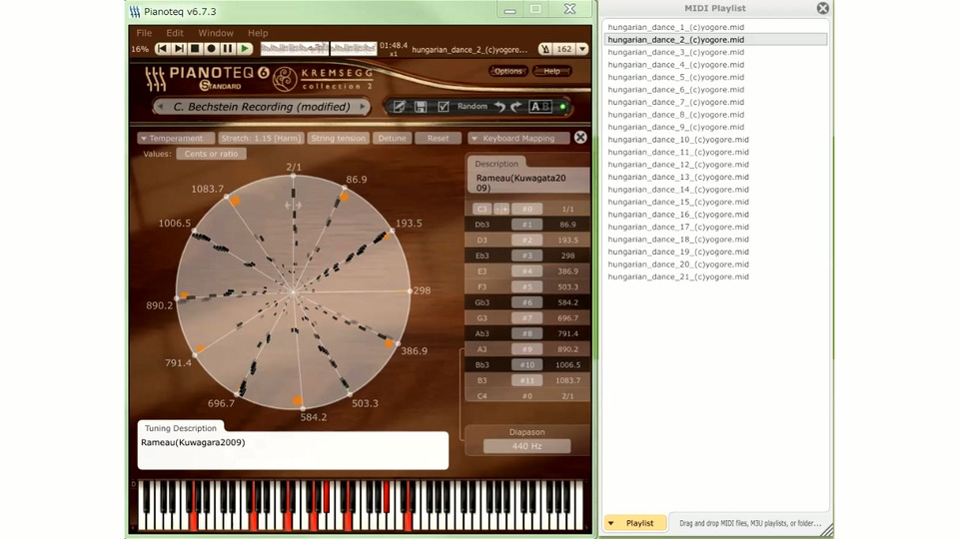The image size is (959, 539).
Task: Open the C. Bechstein Recording preset menu
Action: coord(262,107)
